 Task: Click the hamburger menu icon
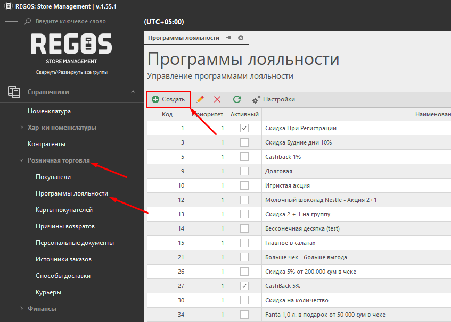(11, 21)
